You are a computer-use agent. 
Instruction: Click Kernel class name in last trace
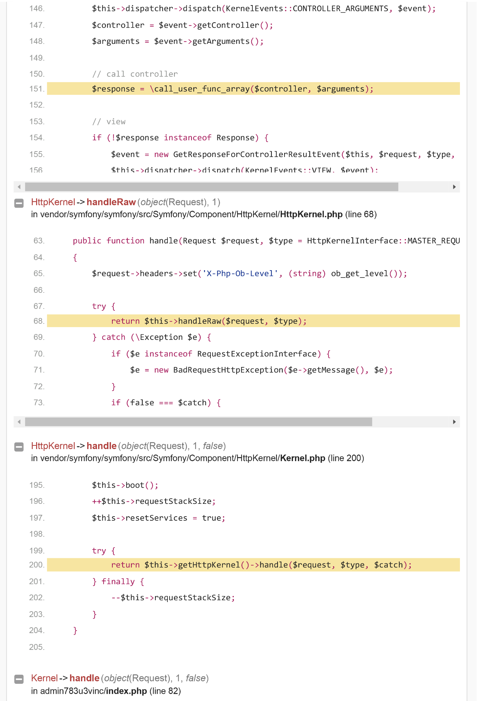coord(44,678)
